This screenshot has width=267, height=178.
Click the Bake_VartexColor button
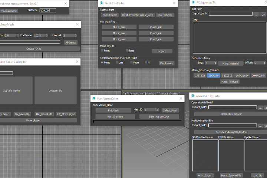(x=159, y=116)
